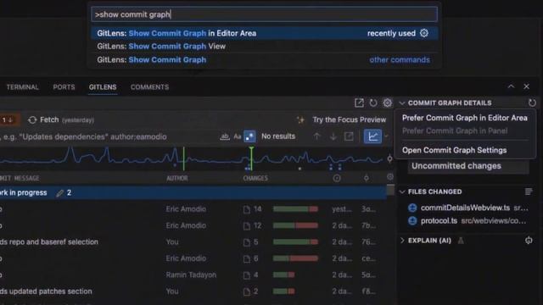Click the AI provider icon in Explain row
Viewport: 543px width, 305px height.
pyautogui.click(x=529, y=241)
